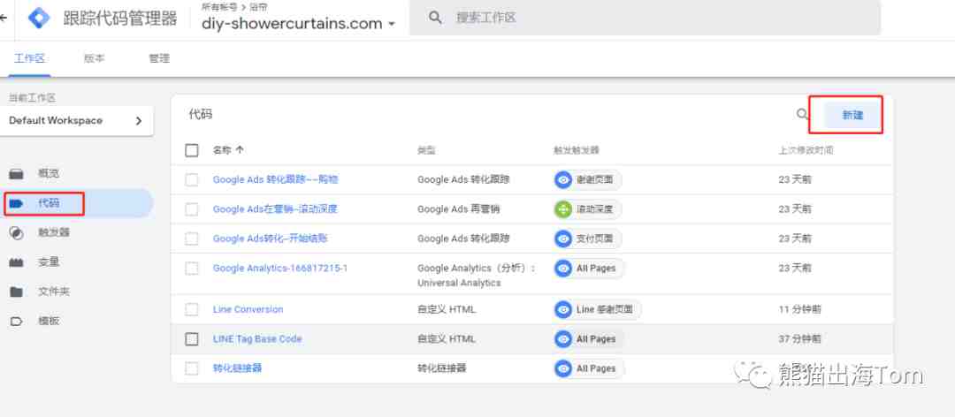
Task: Sort by the 名称 column arrow
Action: coord(240,150)
